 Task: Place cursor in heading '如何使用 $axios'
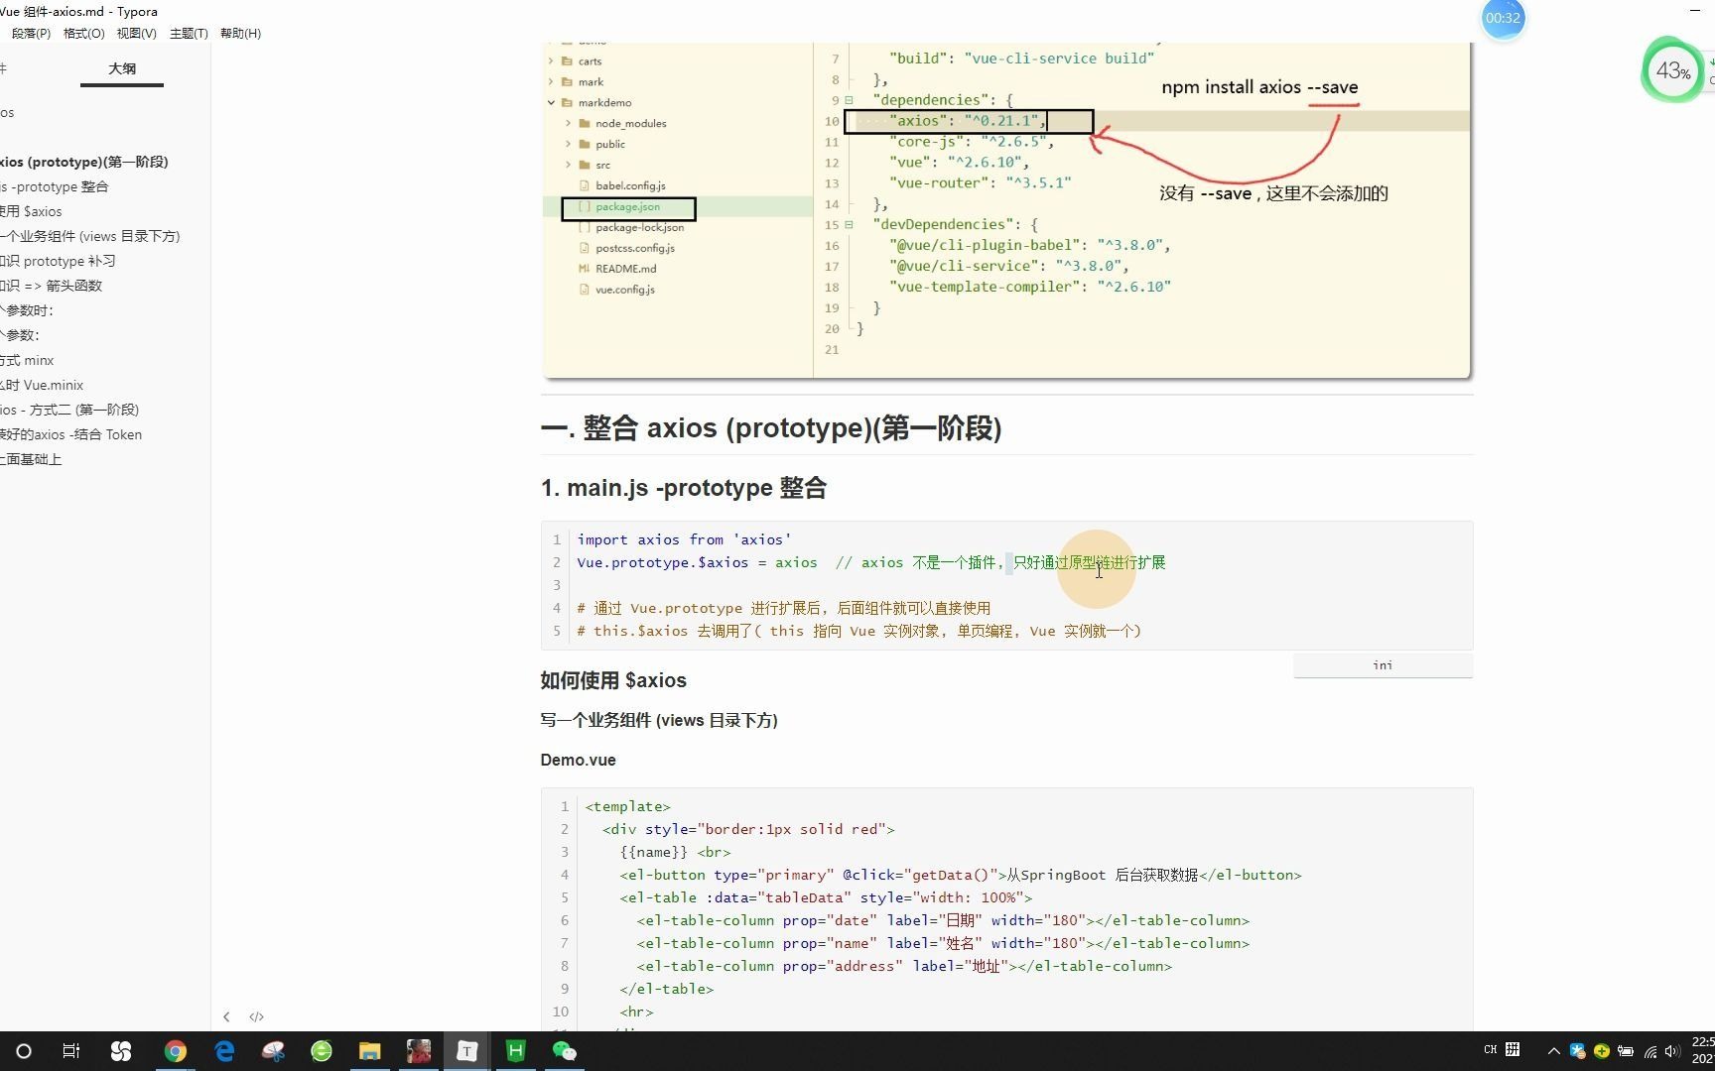[613, 680]
